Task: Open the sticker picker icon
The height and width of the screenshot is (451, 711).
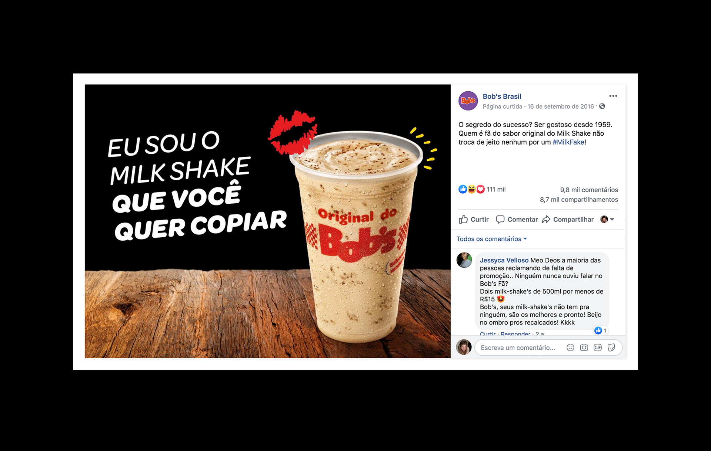Action: pyautogui.click(x=611, y=347)
